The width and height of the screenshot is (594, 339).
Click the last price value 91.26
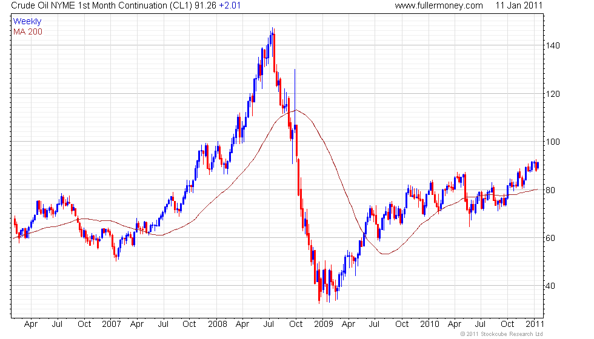click(205, 5)
